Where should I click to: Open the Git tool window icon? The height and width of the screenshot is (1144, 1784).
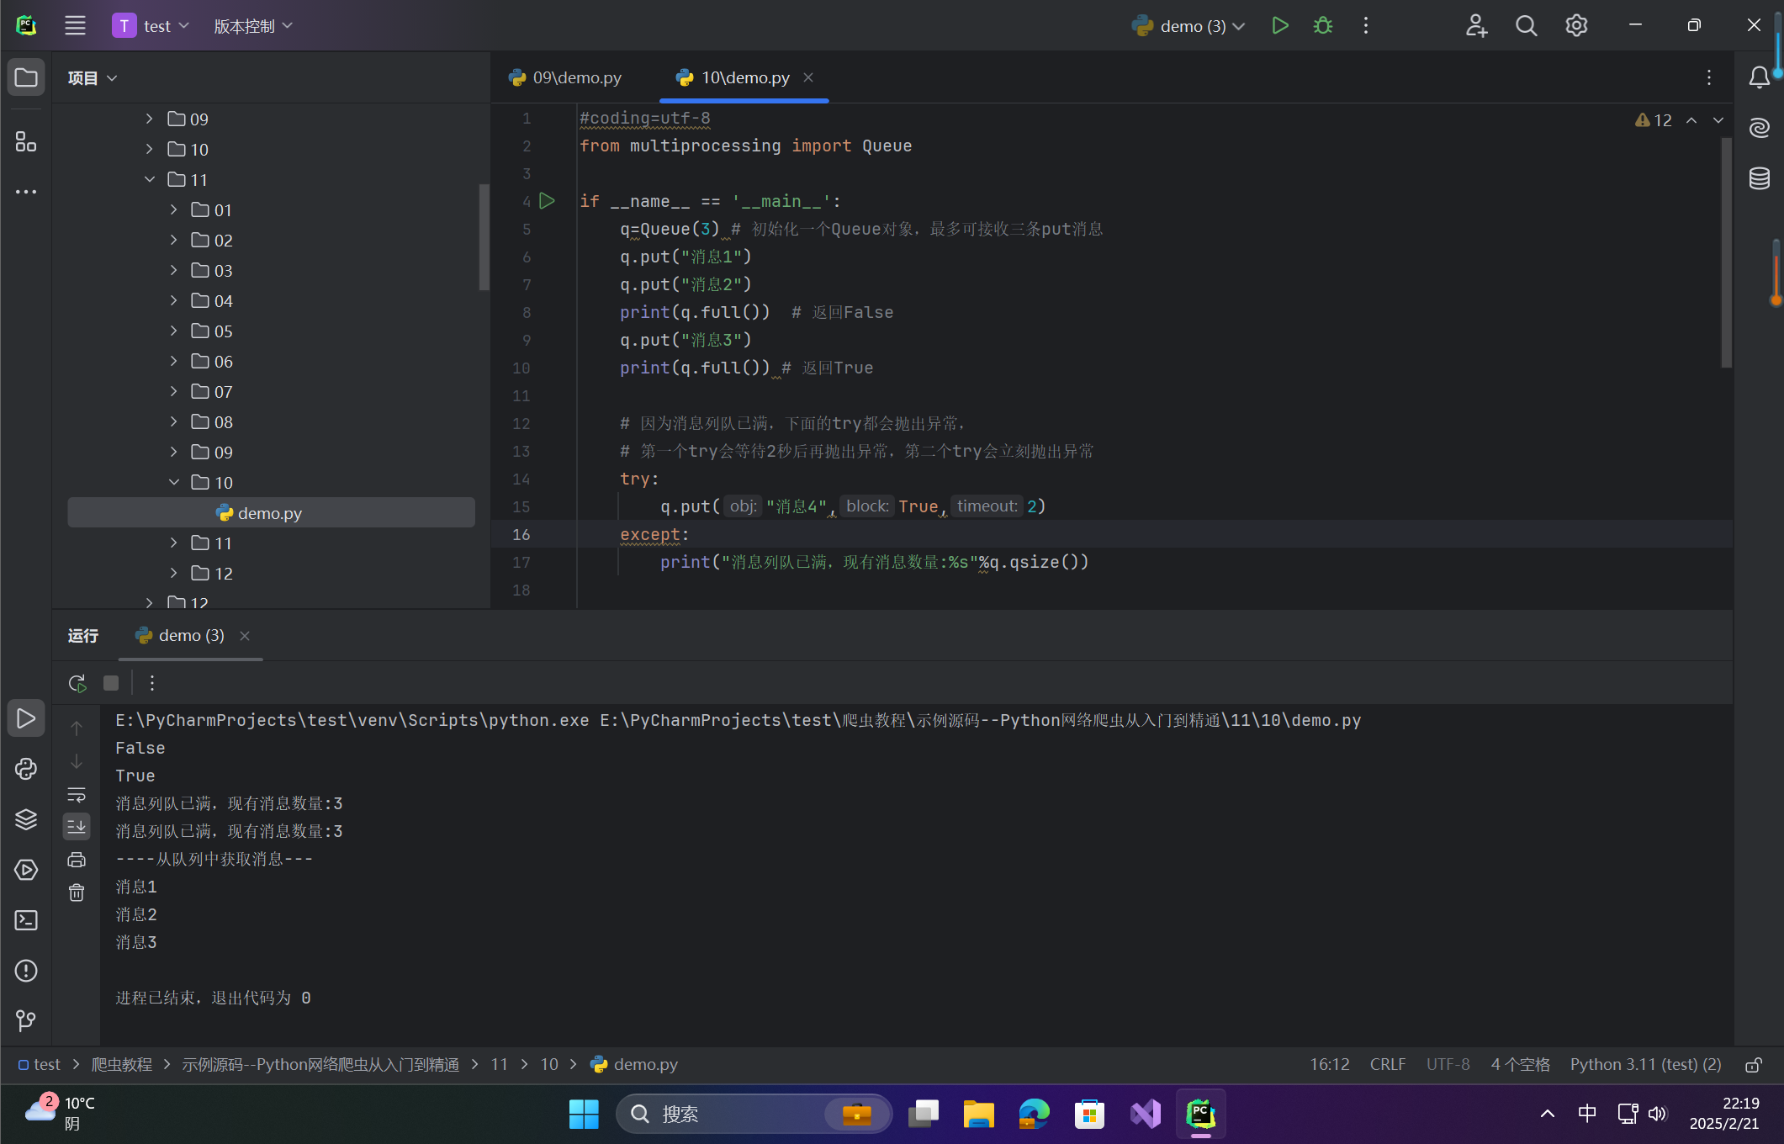[x=26, y=1020]
